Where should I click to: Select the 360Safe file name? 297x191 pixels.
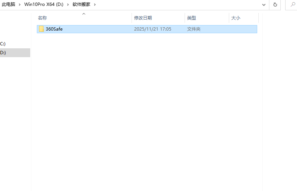pyautogui.click(x=54, y=29)
